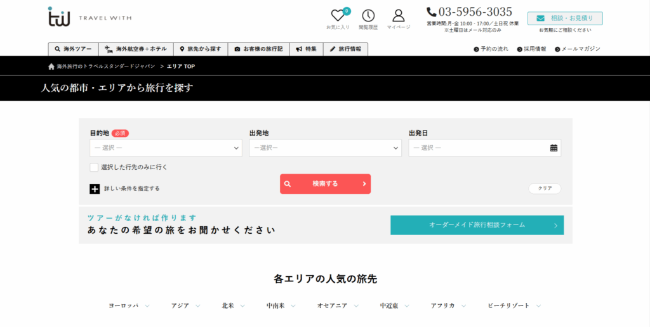Open the departure date calendar icon
The width and height of the screenshot is (650, 327).
click(554, 148)
